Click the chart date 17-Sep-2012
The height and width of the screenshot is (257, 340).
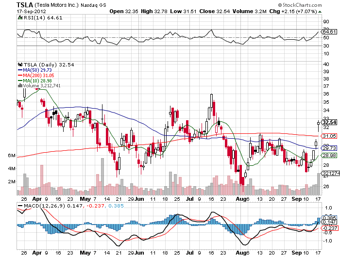click(x=31, y=12)
